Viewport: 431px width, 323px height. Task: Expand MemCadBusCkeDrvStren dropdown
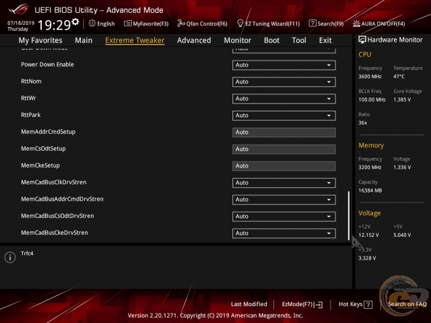(x=284, y=234)
